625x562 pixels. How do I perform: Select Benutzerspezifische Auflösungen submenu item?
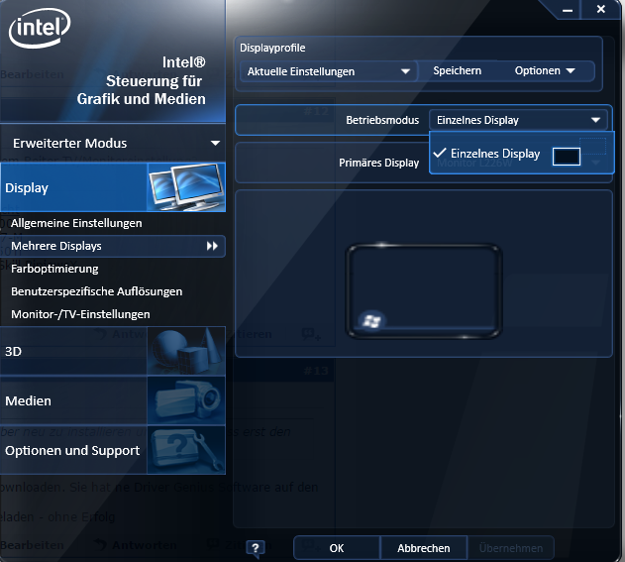tap(96, 291)
